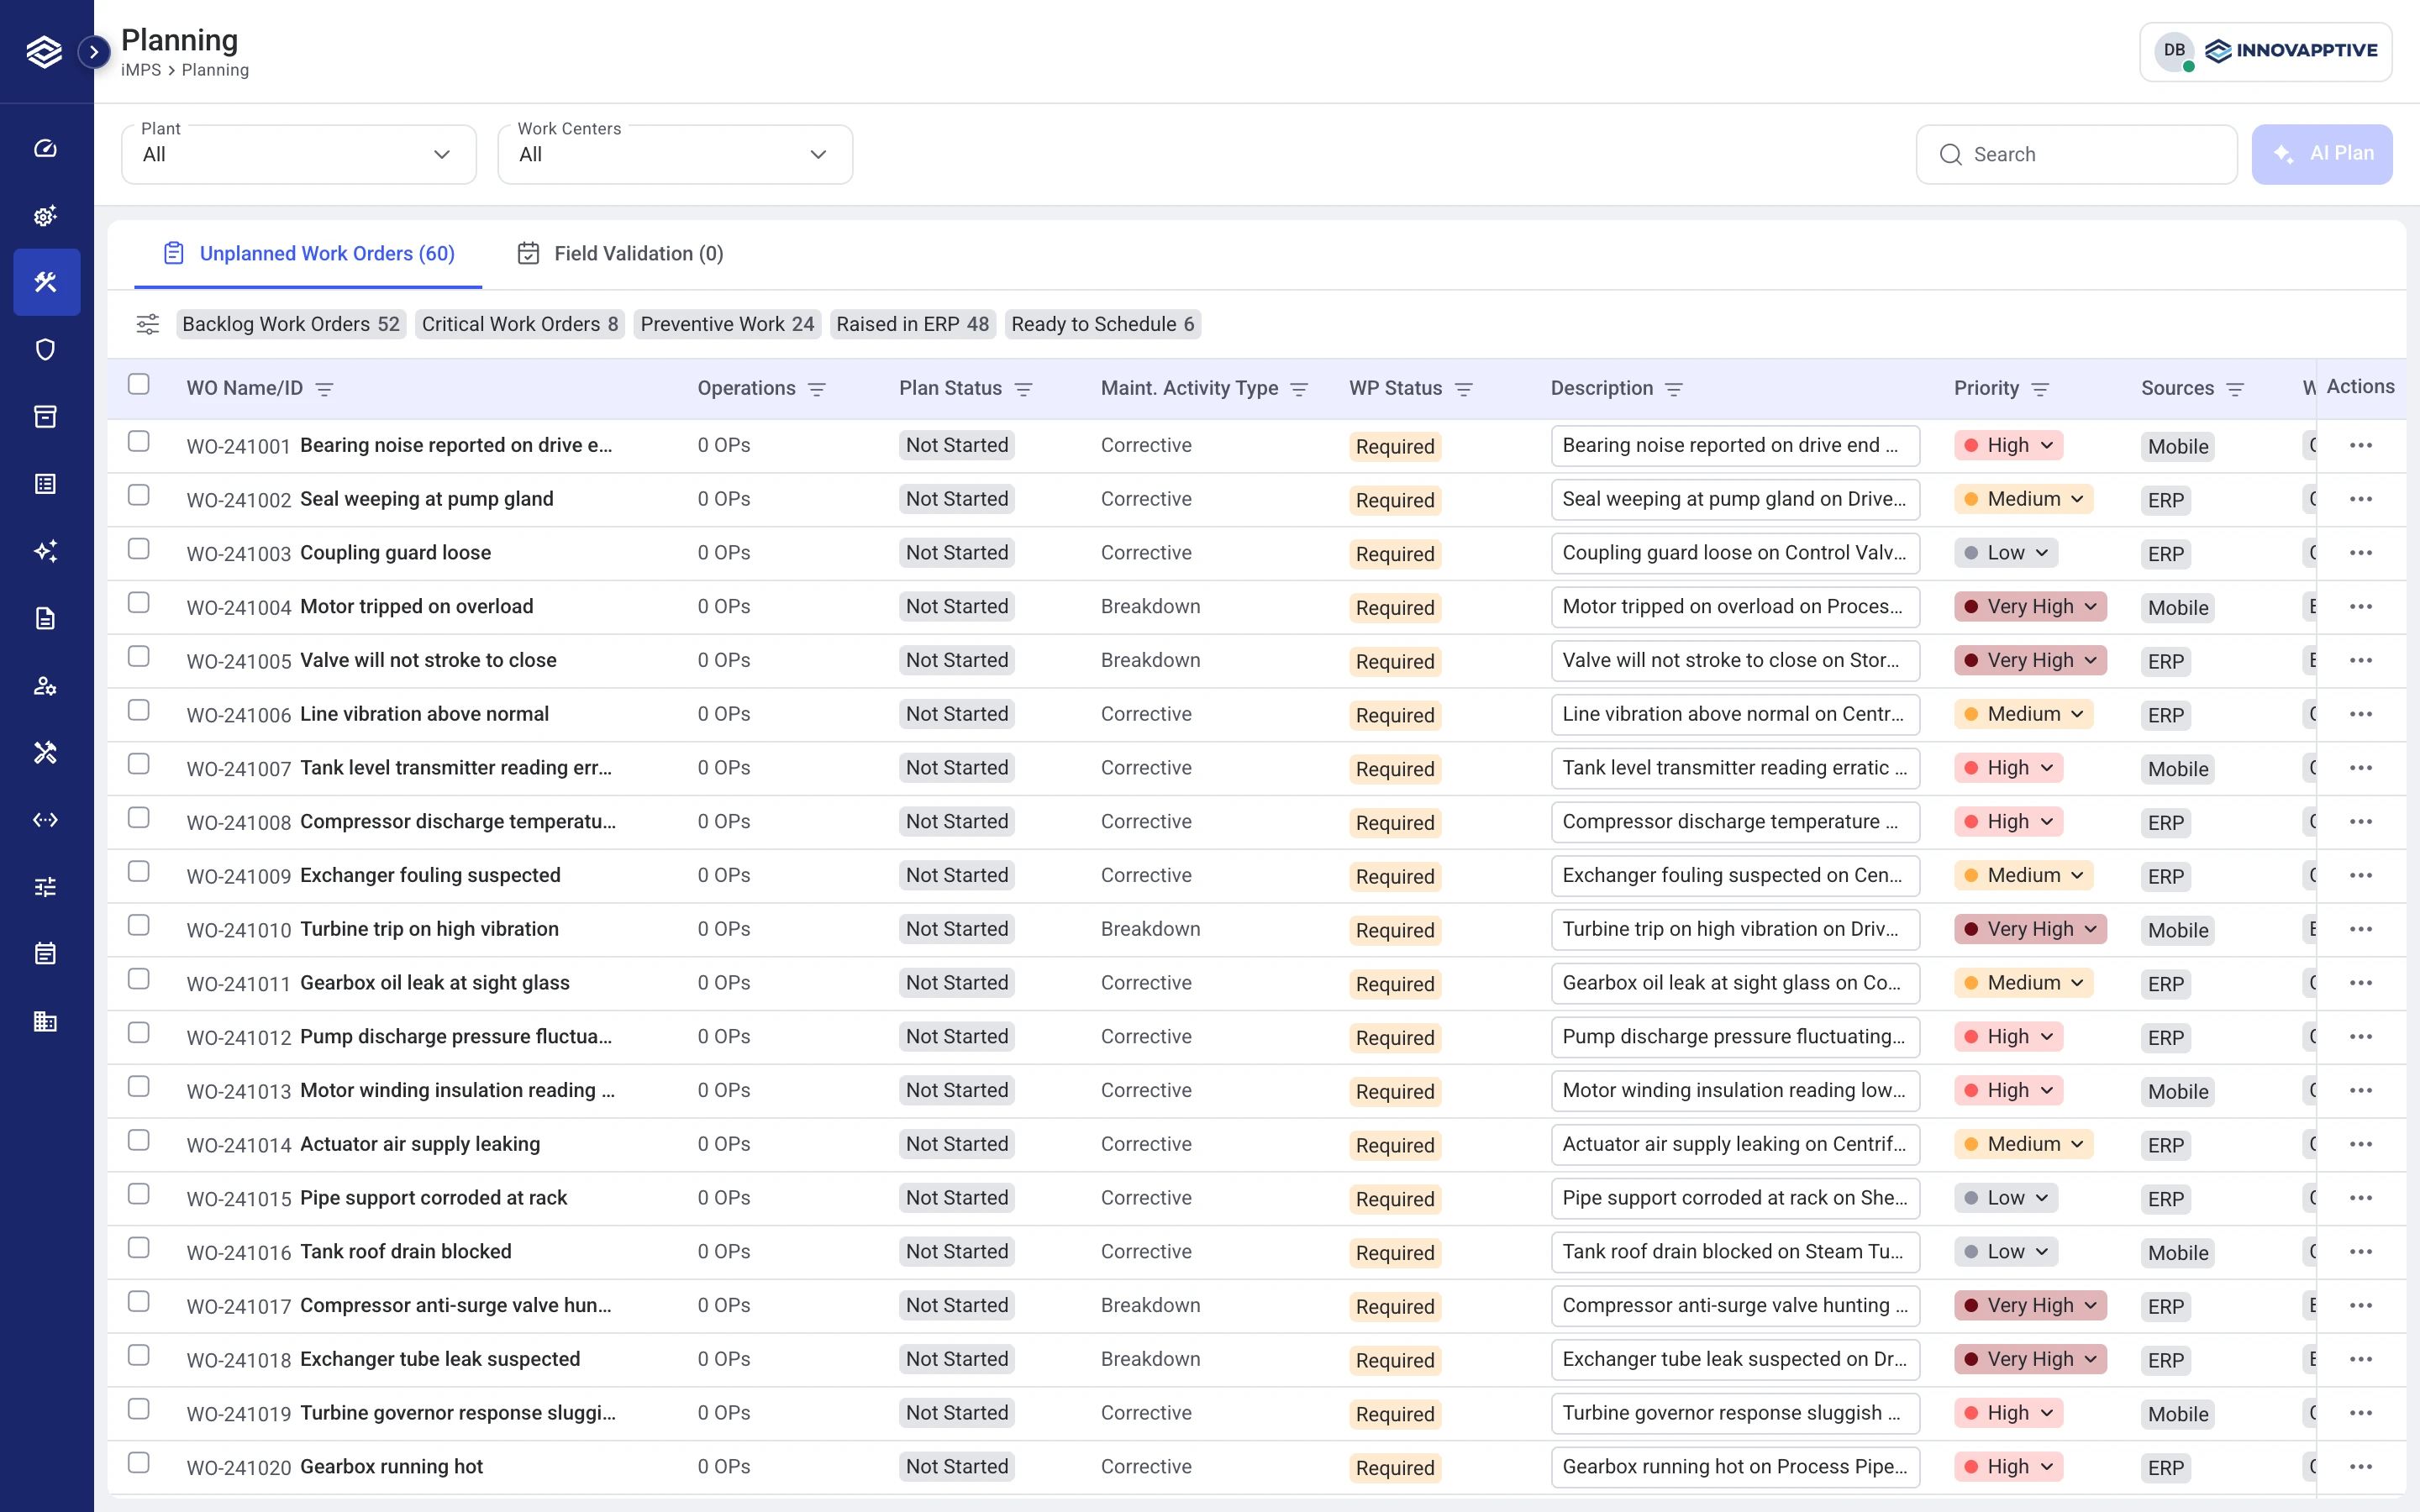Image resolution: width=2420 pixels, height=1512 pixels.
Task: Open the Work Centers dropdown
Action: 675,154
